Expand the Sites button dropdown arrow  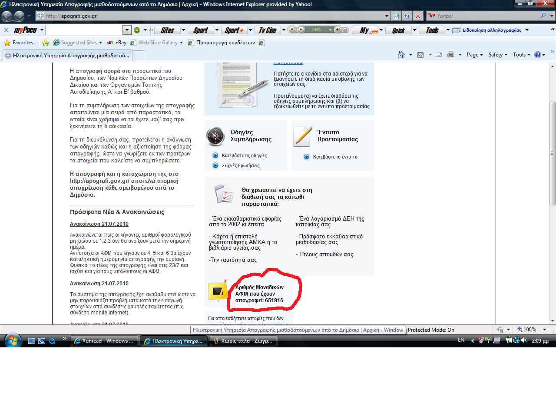pyautogui.click(x=183, y=30)
